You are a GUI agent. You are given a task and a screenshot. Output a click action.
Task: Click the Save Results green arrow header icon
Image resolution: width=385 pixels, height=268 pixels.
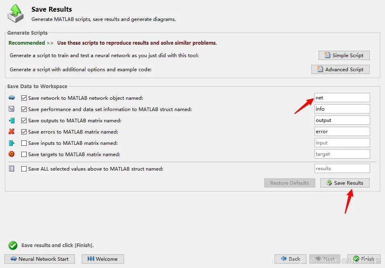pos(16,14)
